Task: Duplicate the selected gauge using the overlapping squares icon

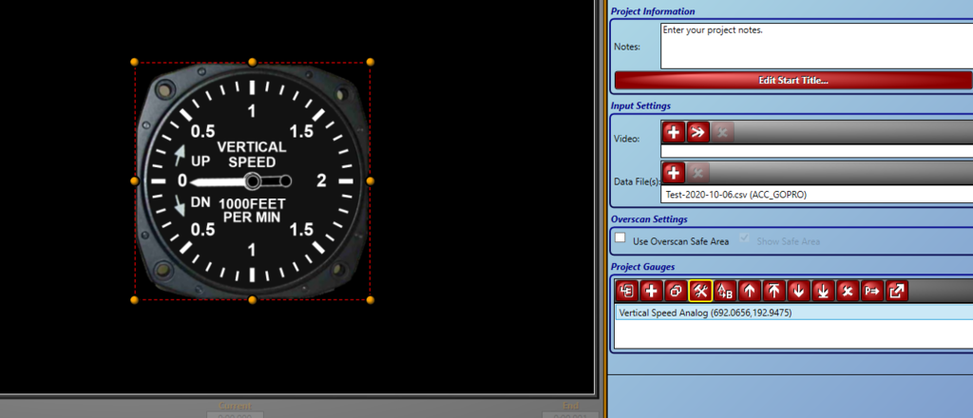Action: coord(676,291)
